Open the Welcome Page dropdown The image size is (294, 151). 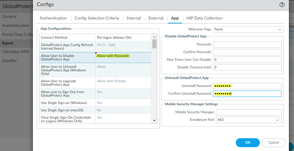point(248,29)
